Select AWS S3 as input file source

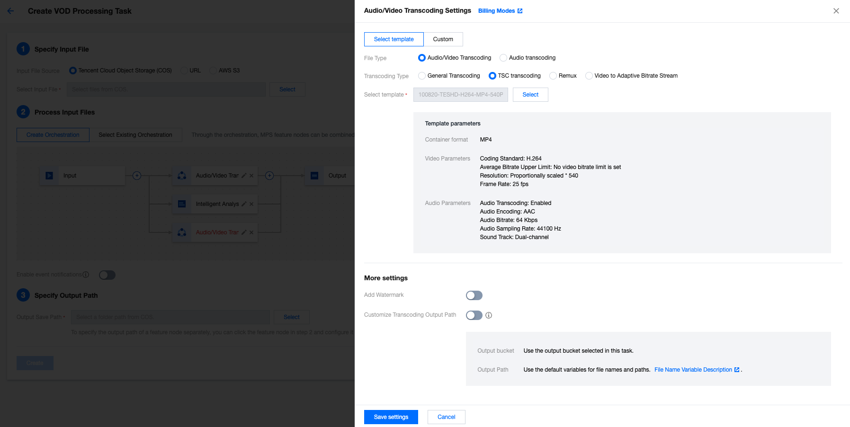[213, 71]
